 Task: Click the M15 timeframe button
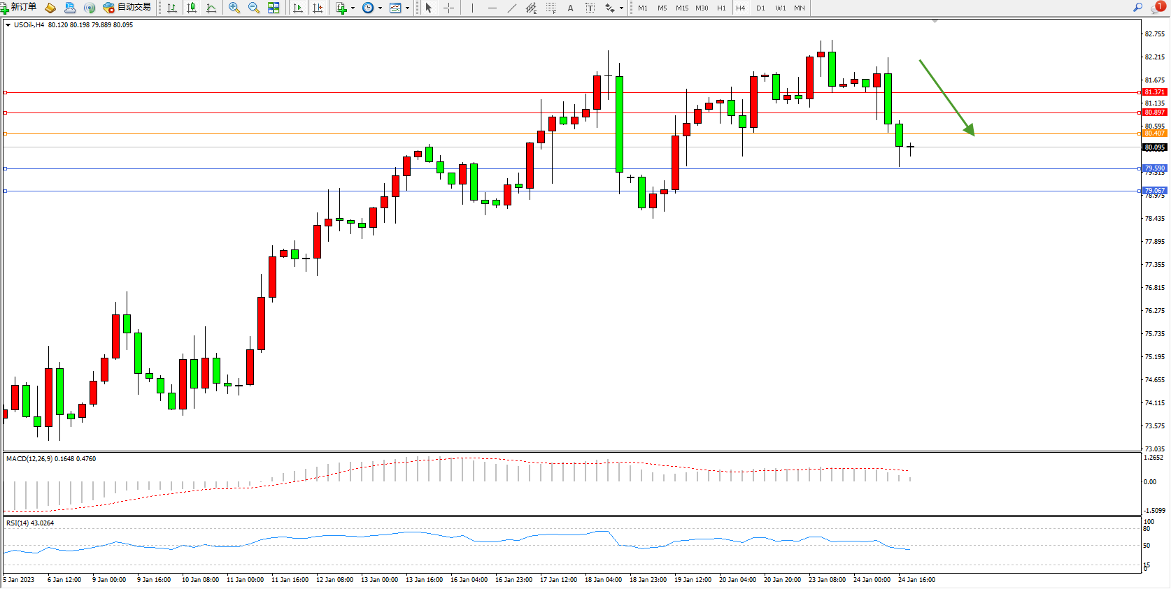pos(681,8)
